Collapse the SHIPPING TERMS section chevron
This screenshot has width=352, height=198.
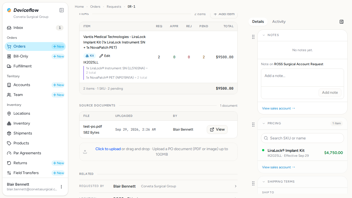[264, 182]
